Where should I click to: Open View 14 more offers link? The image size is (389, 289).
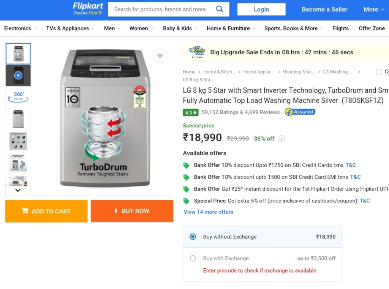click(x=209, y=212)
